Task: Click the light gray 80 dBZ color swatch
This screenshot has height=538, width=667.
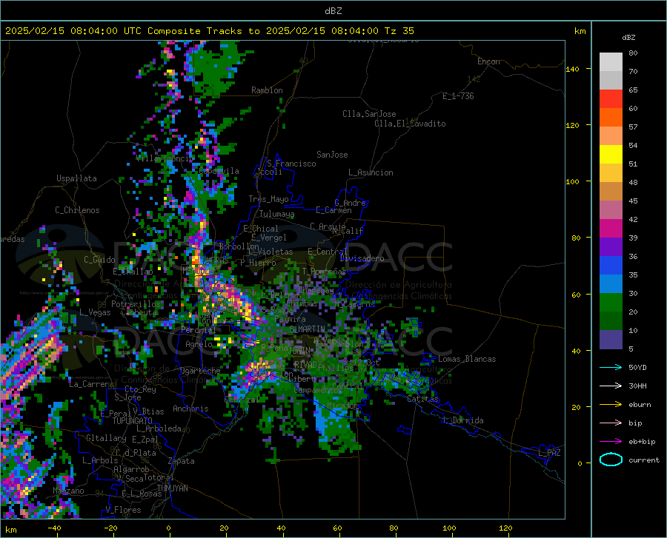Action: coord(611,62)
